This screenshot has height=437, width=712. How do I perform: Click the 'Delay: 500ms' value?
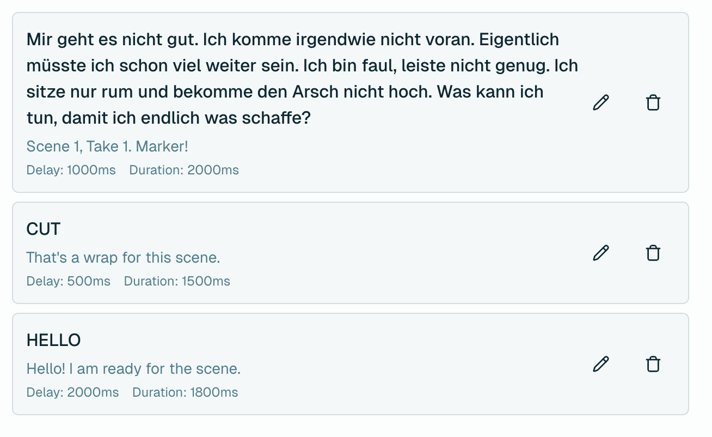coord(68,281)
